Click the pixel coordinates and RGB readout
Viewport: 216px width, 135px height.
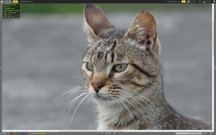coord(174,2)
